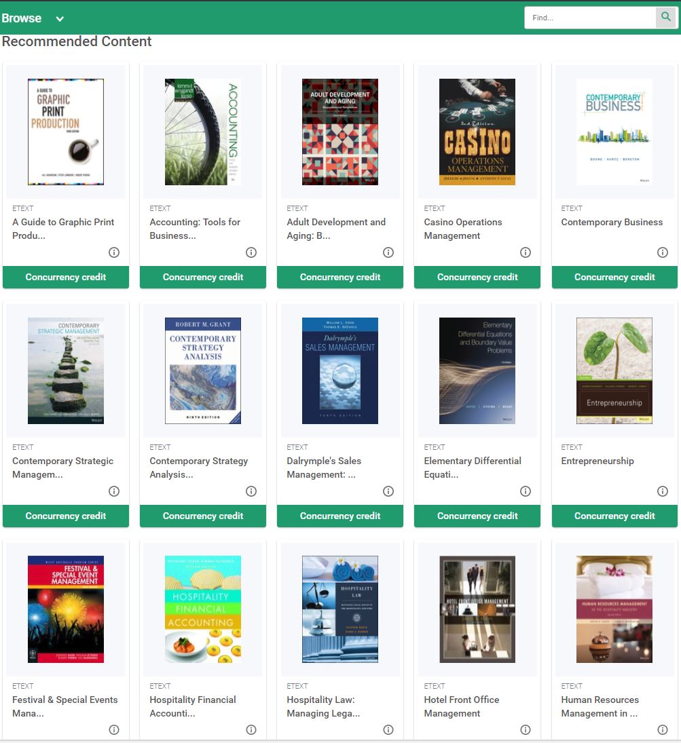This screenshot has width=681, height=743.
Task: Click Concurrency credit for Casino Operations Management
Action: click(x=477, y=278)
